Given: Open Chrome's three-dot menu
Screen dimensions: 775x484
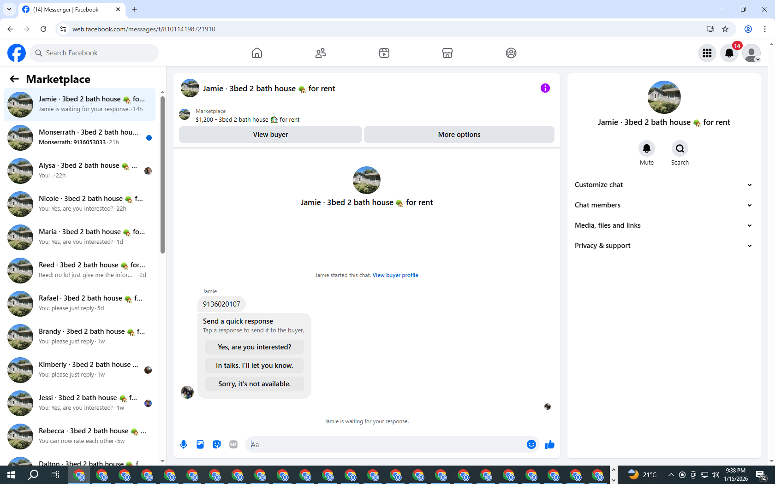Looking at the screenshot, I should [765, 29].
